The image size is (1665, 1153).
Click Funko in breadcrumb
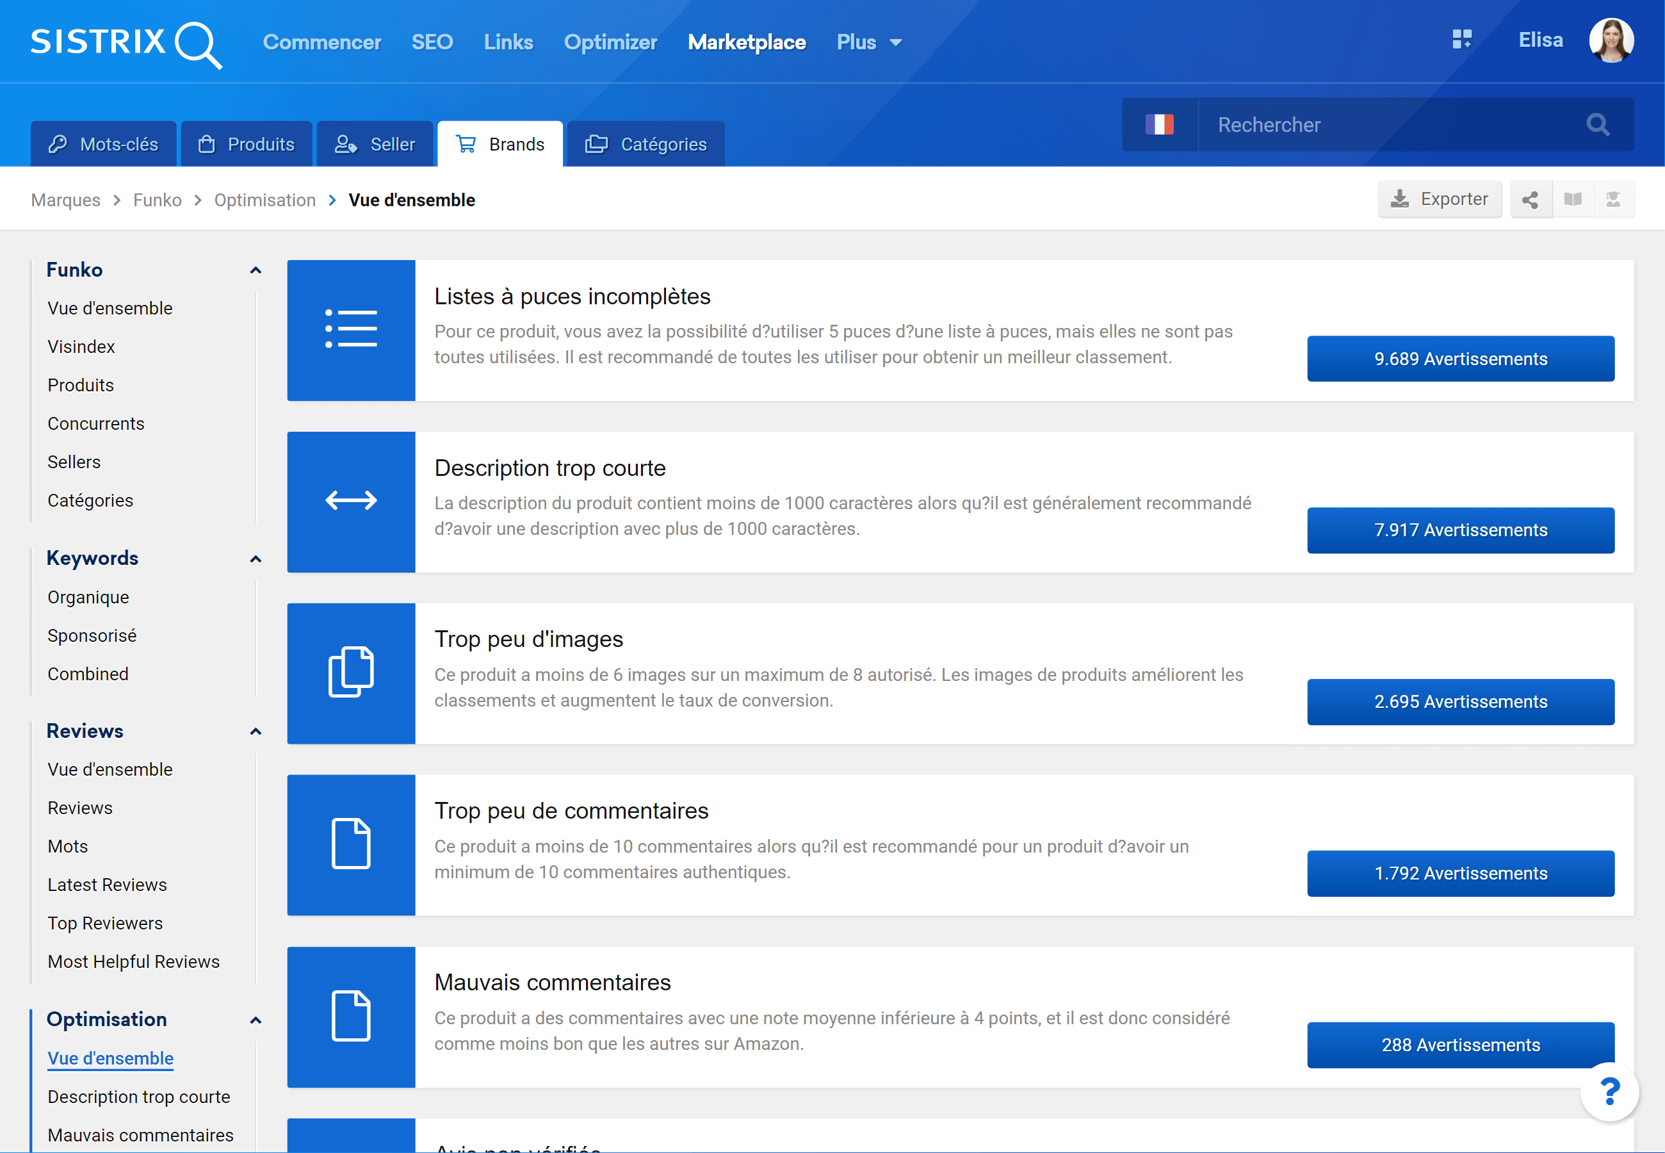tap(158, 200)
